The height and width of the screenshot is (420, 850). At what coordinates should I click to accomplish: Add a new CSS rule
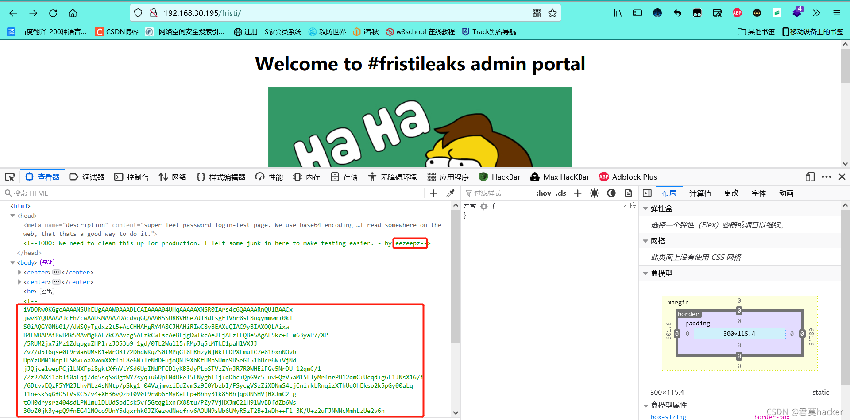point(578,193)
